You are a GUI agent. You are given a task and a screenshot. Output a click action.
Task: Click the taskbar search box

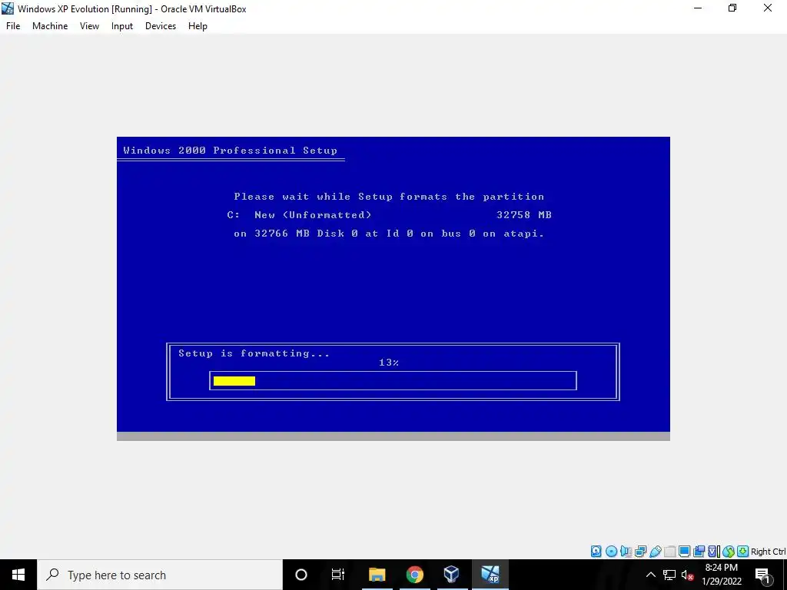pyautogui.click(x=160, y=575)
